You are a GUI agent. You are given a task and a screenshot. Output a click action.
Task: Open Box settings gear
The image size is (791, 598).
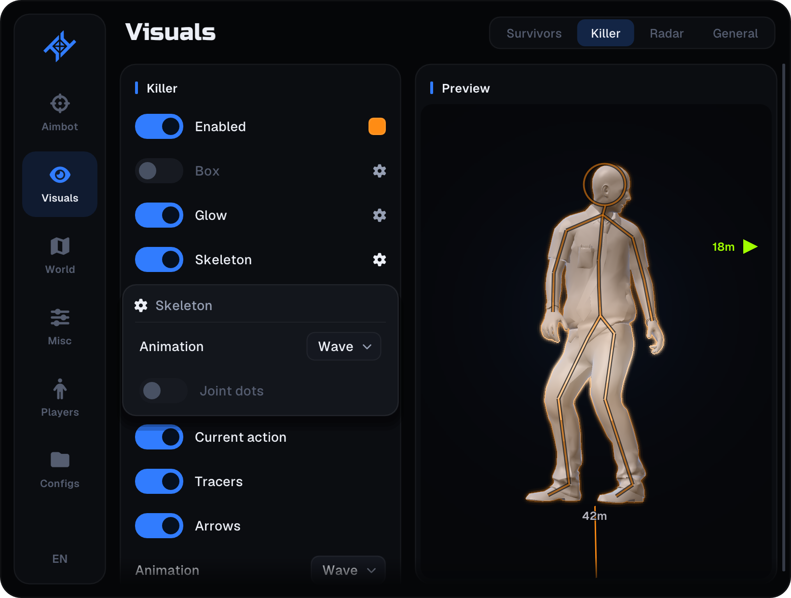(x=380, y=171)
